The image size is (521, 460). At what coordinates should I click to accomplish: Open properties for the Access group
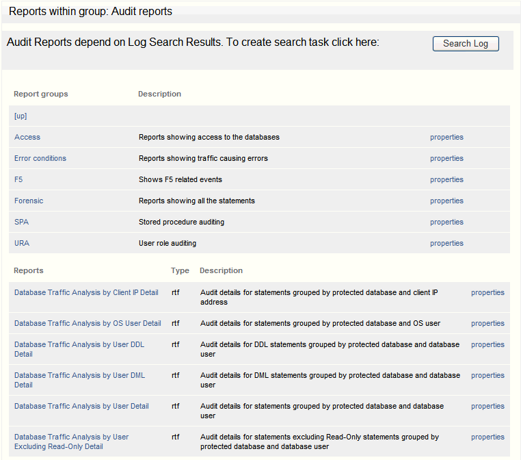(x=446, y=137)
